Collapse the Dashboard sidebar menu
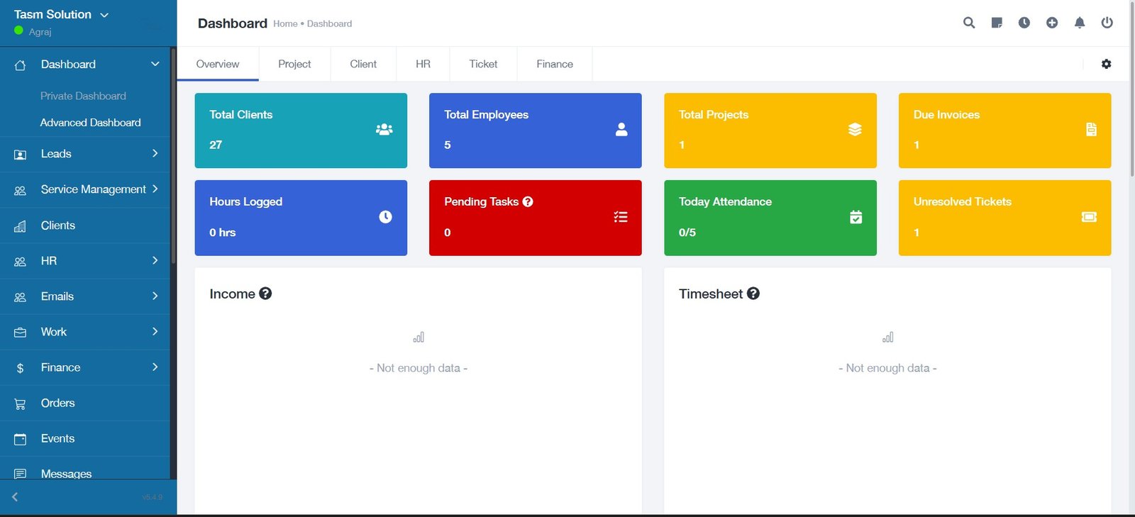The width and height of the screenshot is (1135, 517). 155,64
